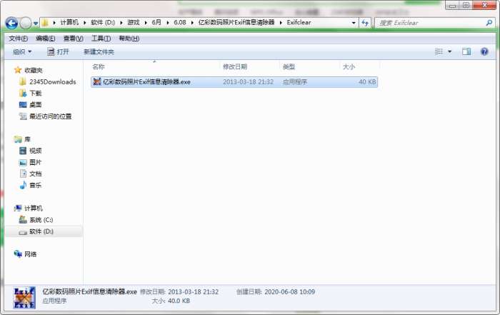Click the 40 KB size cell
The height and width of the screenshot is (315, 500).
coord(367,82)
